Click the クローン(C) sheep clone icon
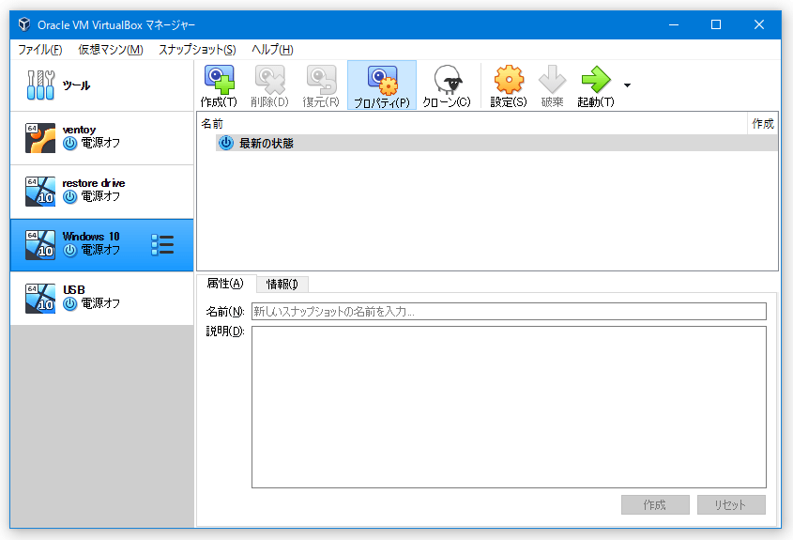Viewport: 793px width, 540px height. [x=447, y=80]
